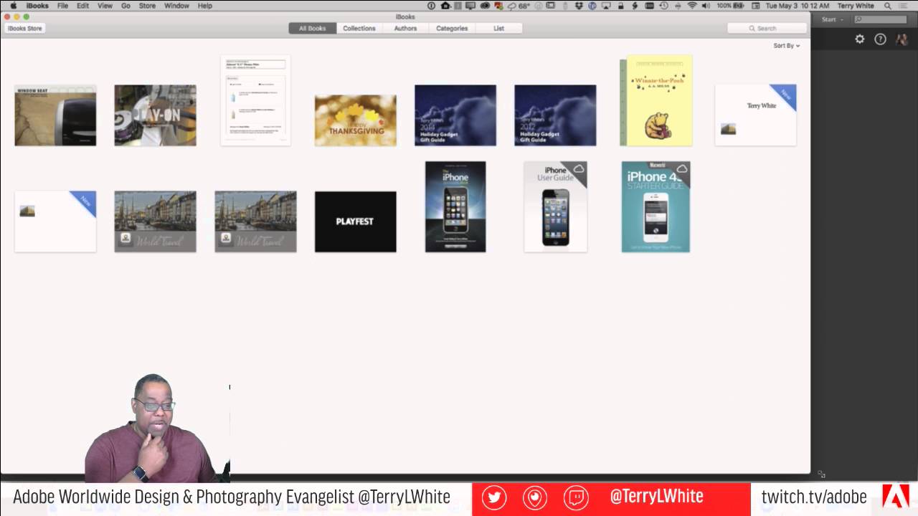The height and width of the screenshot is (516, 918).
Task: Click the padlock menu bar icon
Action: [x=620, y=6]
